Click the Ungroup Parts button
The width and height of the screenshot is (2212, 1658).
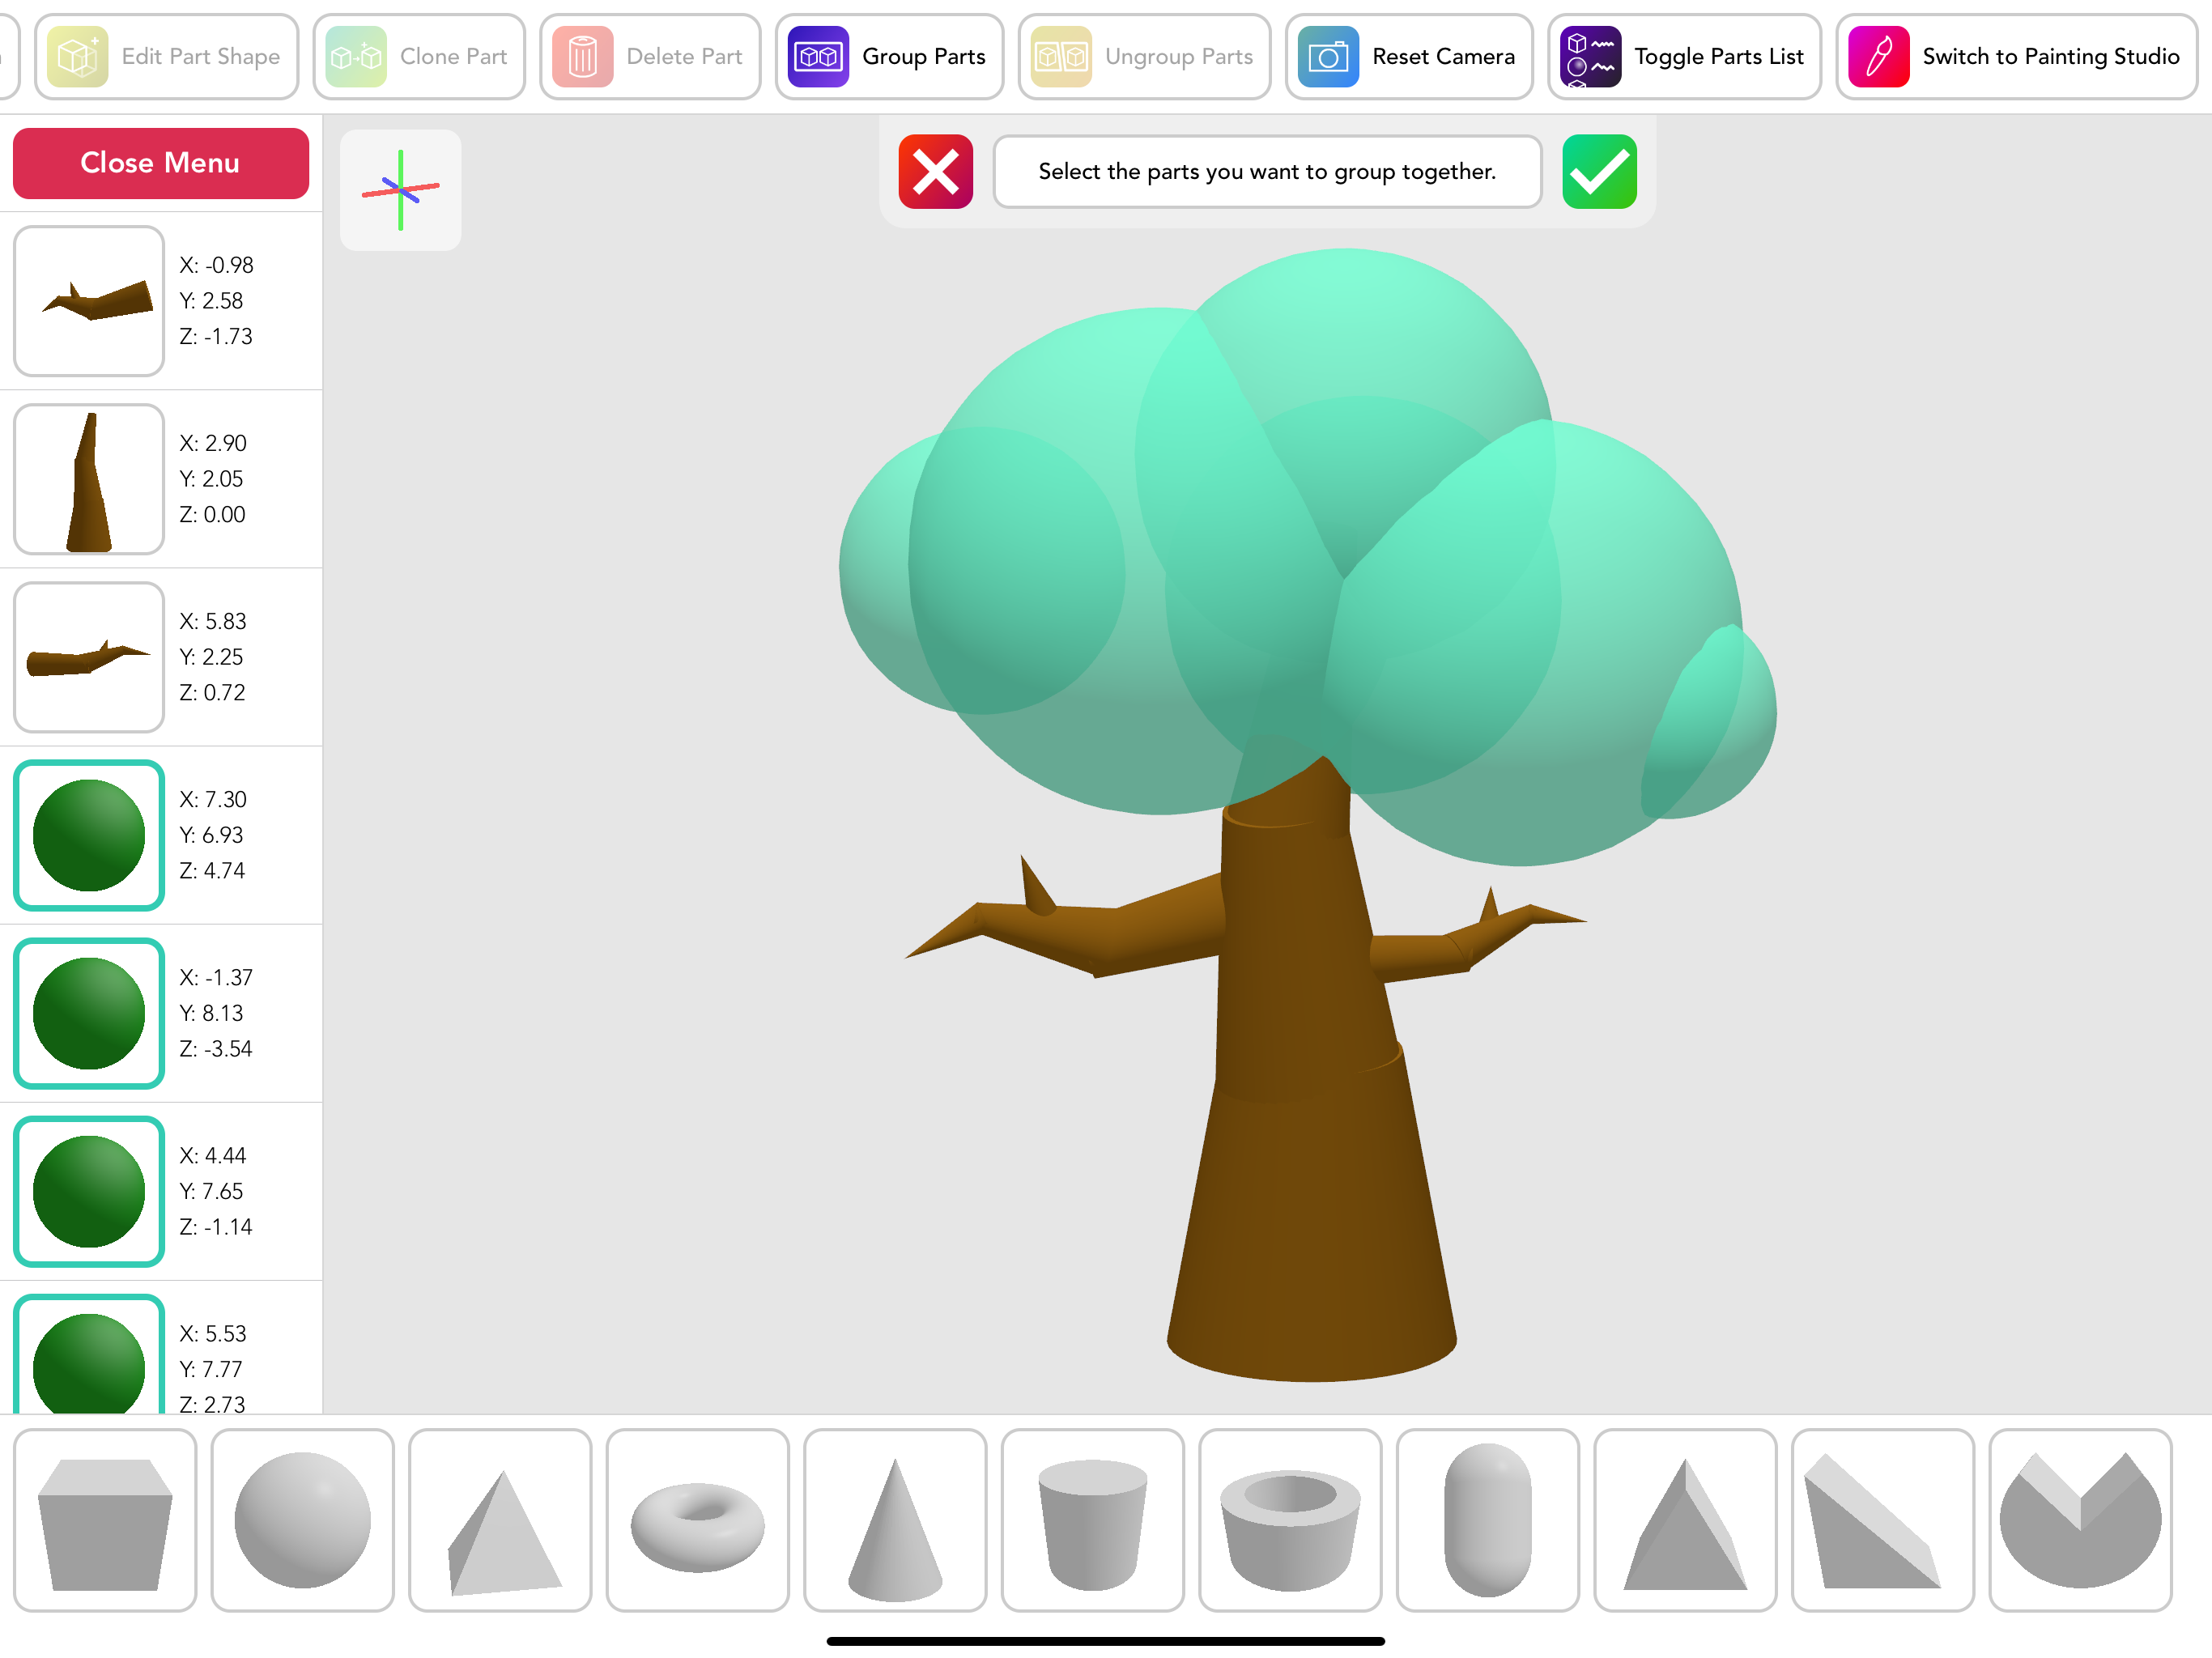tap(1144, 57)
